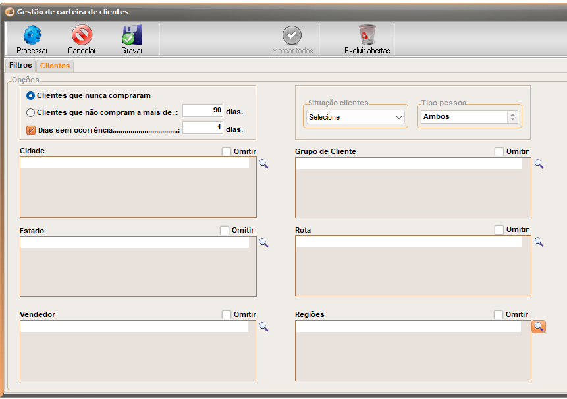Click the Tipo pessoa spinner arrows
Screen dimensions: 567x399
click(512, 116)
